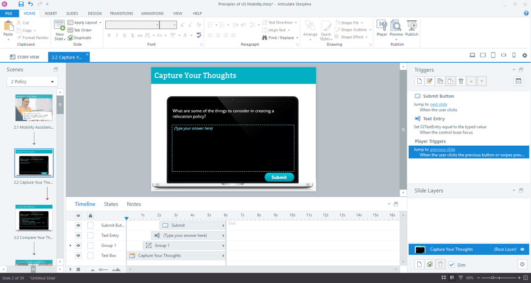Hide the Text Entry timeline layer

coord(78,235)
